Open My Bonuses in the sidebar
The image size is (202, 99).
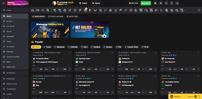click(x=14, y=73)
